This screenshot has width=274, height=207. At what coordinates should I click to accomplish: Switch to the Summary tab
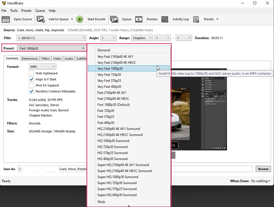12,58
